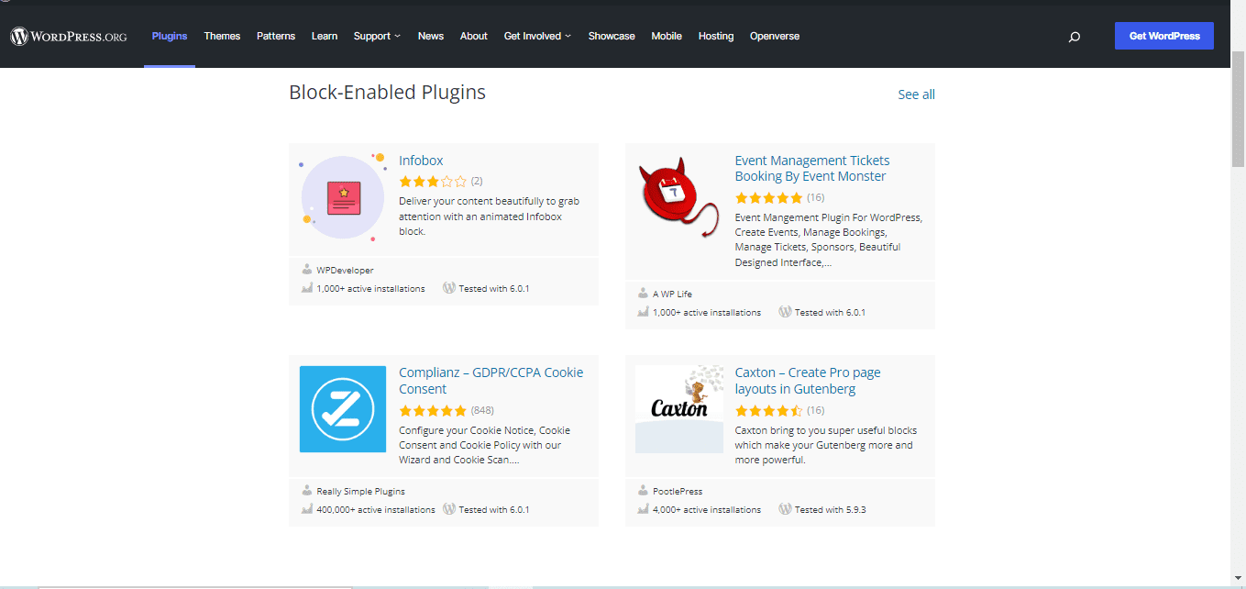1246x589 pixels.
Task: Click the WordPress.org logo
Action: click(x=68, y=37)
